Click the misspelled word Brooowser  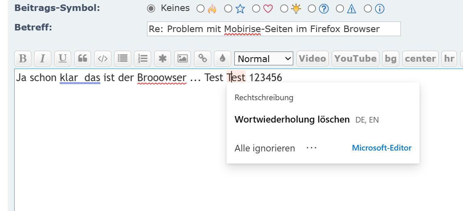click(162, 78)
